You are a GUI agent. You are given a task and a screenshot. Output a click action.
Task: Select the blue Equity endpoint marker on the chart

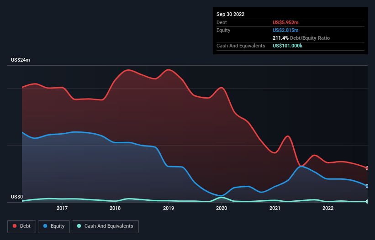click(x=367, y=186)
